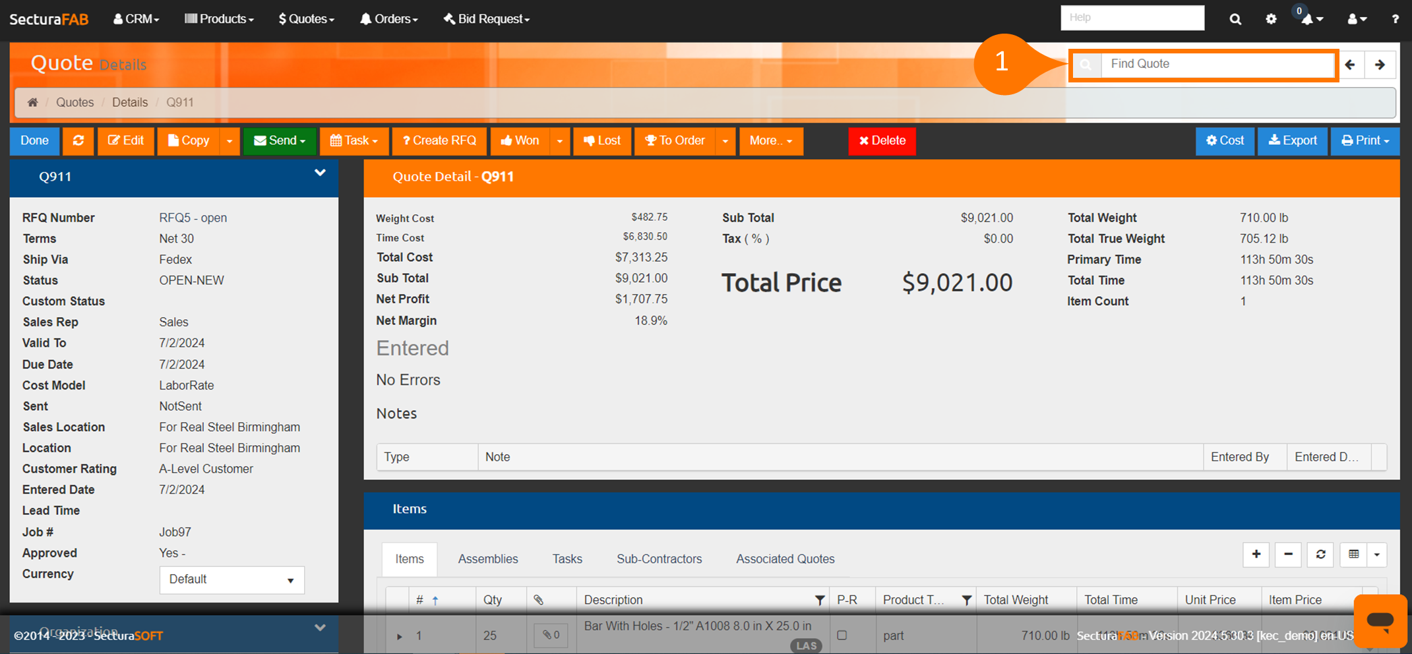Image resolution: width=1412 pixels, height=654 pixels.
Task: Open the chat support widget
Action: (x=1380, y=620)
